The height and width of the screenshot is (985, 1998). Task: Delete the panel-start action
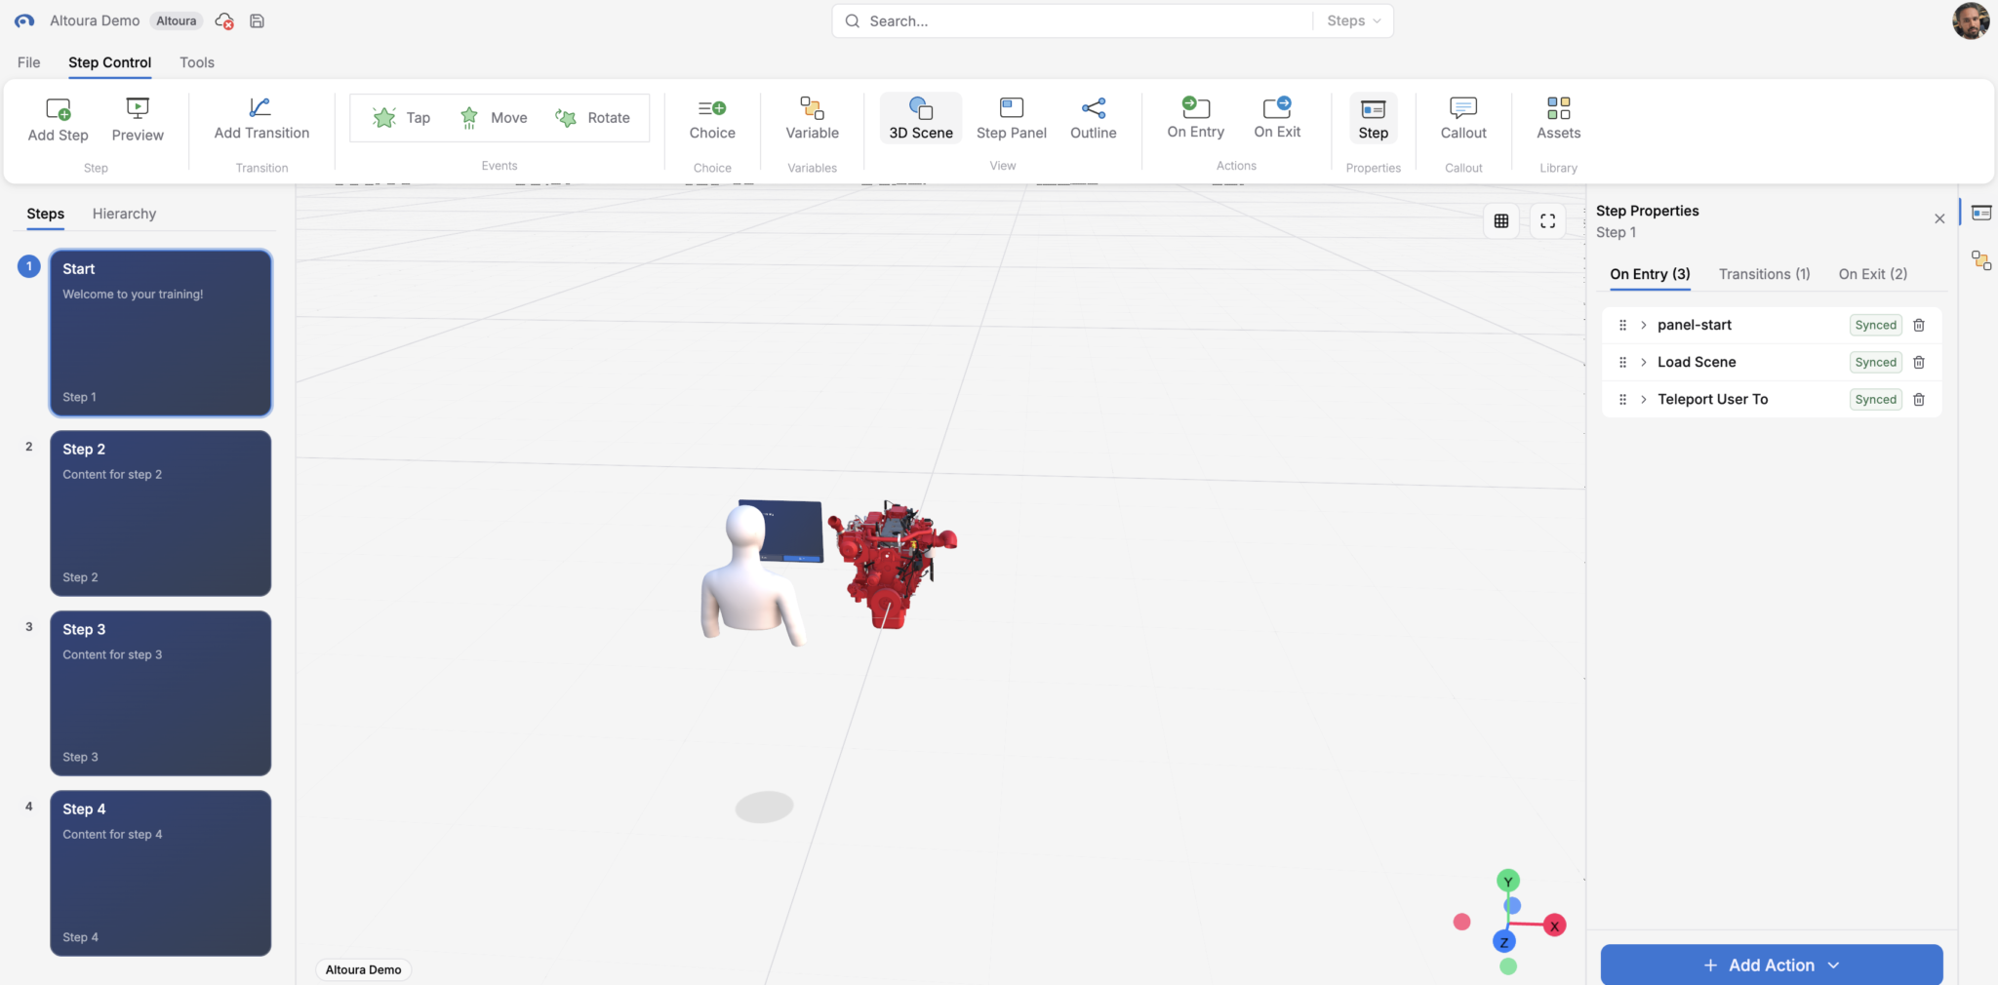[x=1919, y=325]
